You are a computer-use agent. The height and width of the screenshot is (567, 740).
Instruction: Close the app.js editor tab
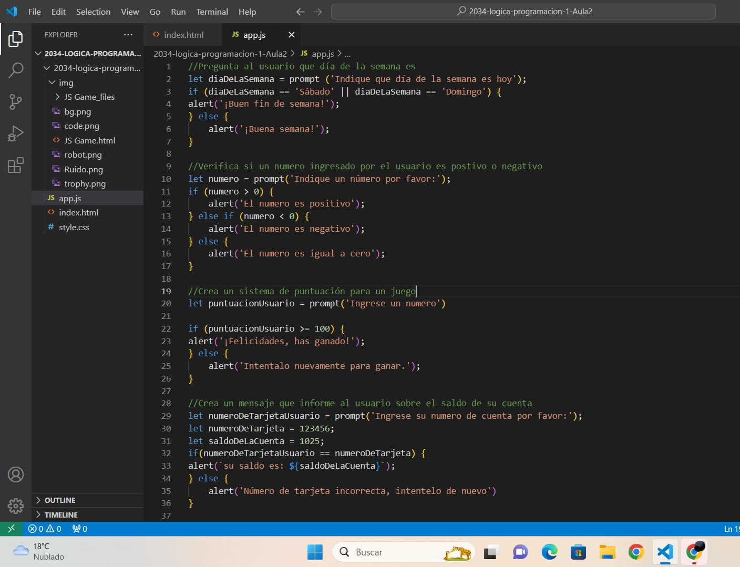pyautogui.click(x=292, y=35)
